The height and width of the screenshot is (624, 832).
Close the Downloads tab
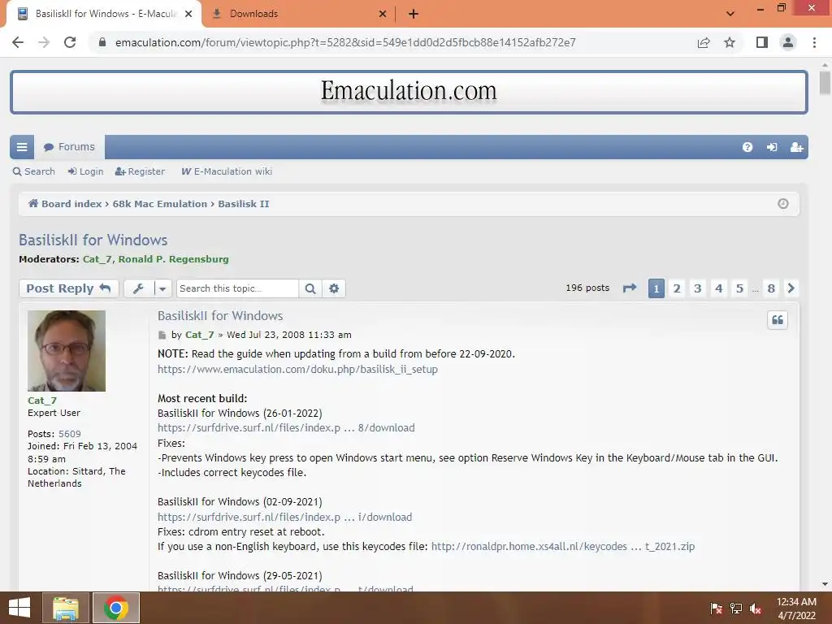point(383,14)
